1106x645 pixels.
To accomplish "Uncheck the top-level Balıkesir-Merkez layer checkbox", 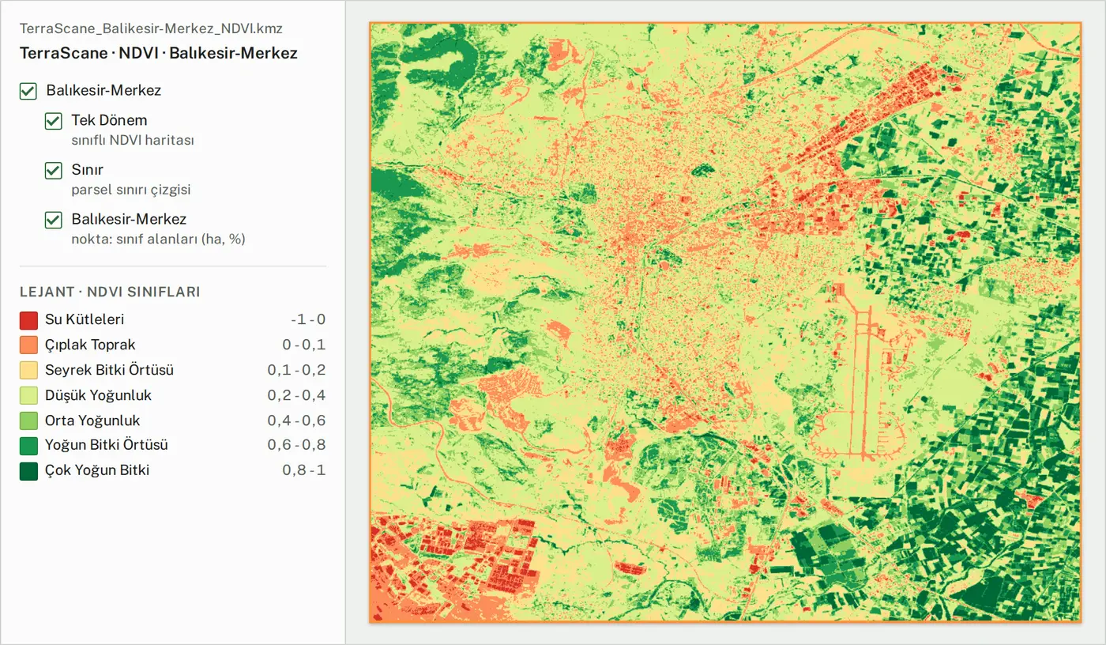I will (28, 91).
